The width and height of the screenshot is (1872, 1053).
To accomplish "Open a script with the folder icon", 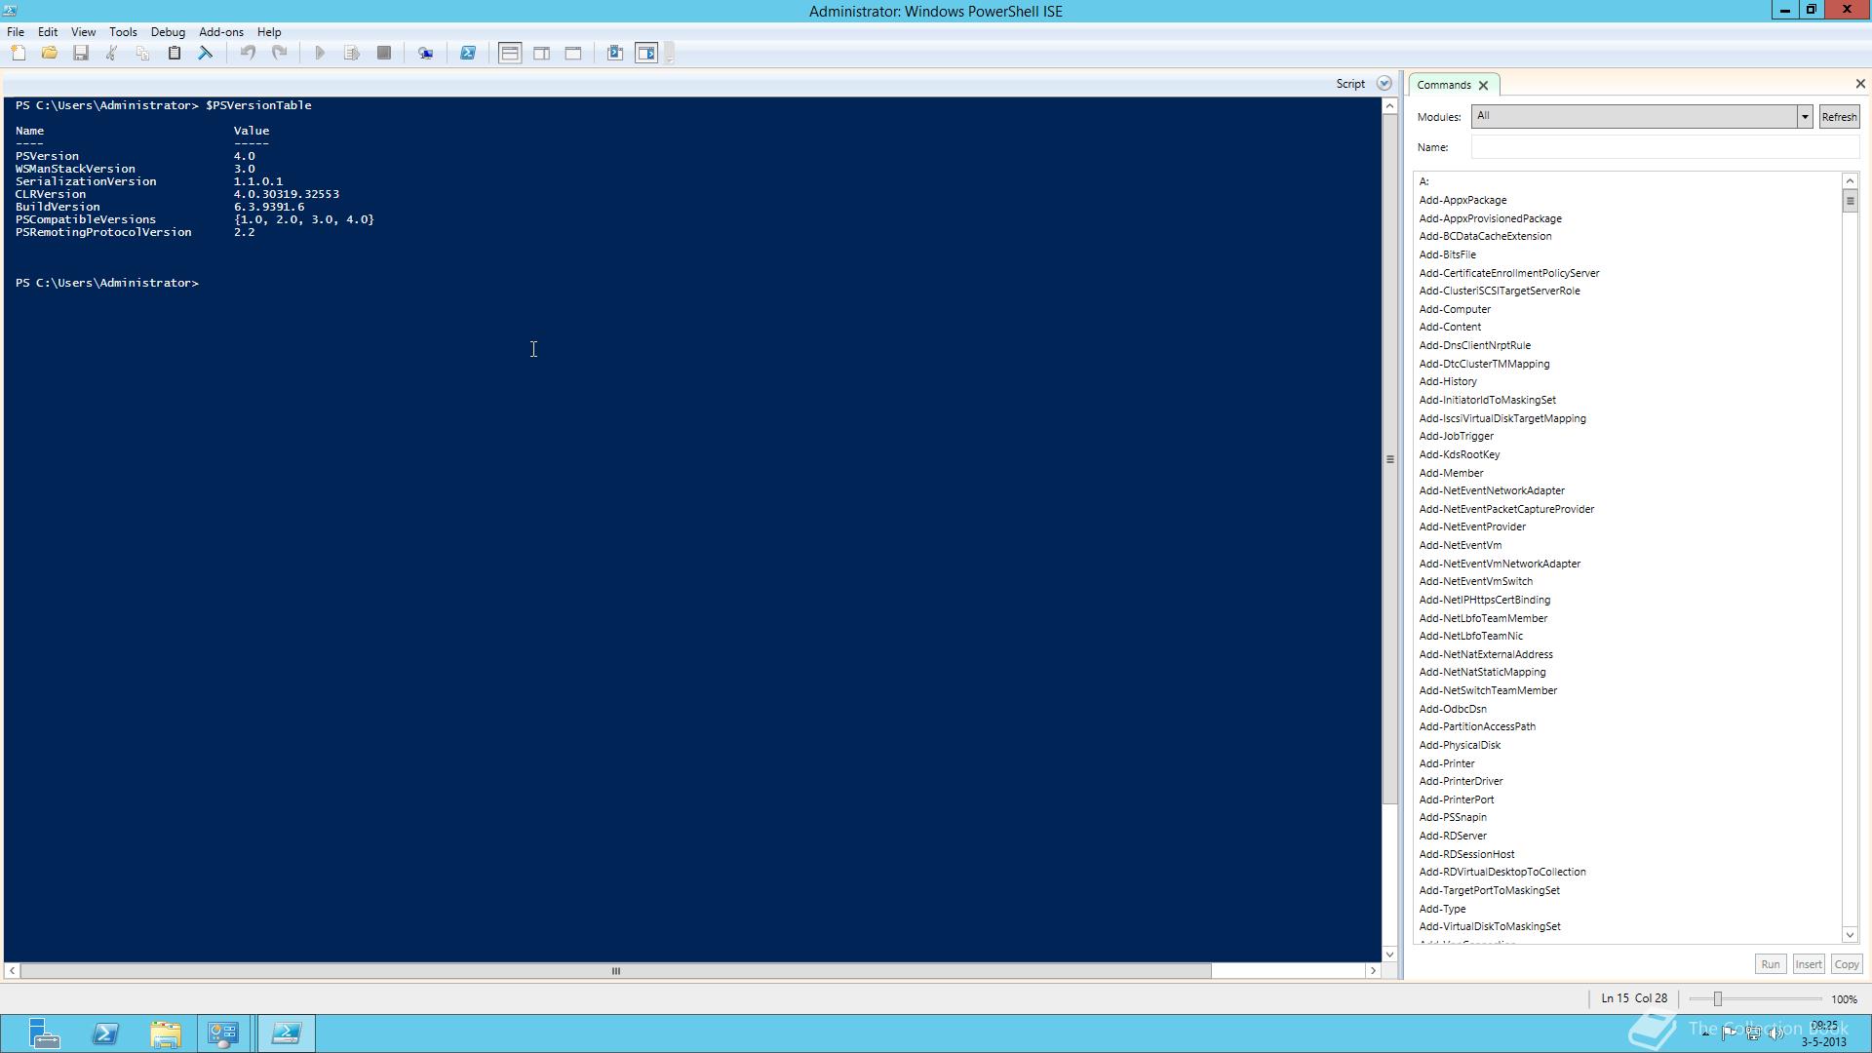I will click(x=50, y=54).
